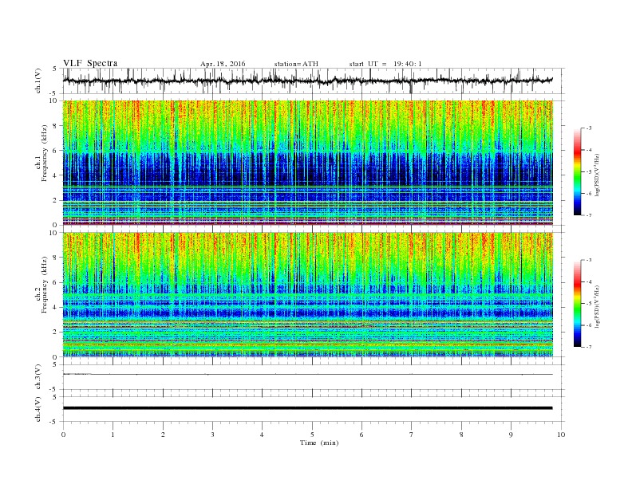632x488 pixels.
Task: Select the date text "Apr. 18, 2016"
Action: (x=223, y=64)
